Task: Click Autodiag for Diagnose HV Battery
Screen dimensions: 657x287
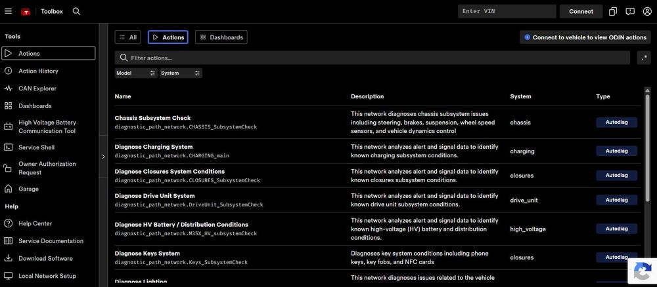Action: pyautogui.click(x=616, y=229)
